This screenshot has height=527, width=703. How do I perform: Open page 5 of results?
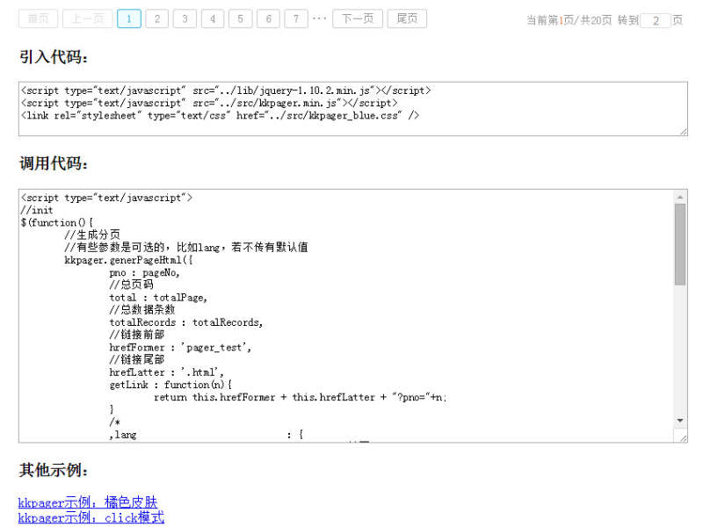point(241,18)
